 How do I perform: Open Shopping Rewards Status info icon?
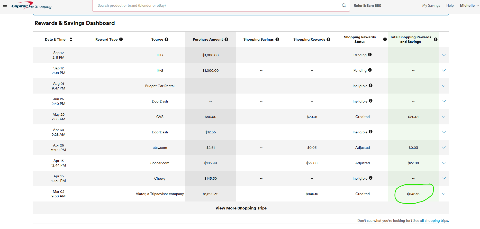pos(385,39)
